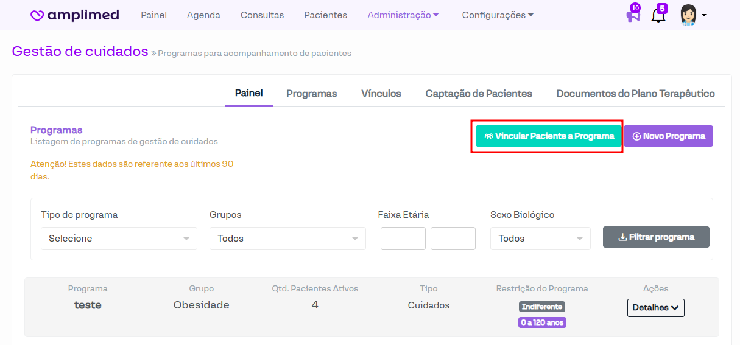The height and width of the screenshot is (345, 740).
Task: Navigate to Agenda in top menu
Action: click(203, 15)
